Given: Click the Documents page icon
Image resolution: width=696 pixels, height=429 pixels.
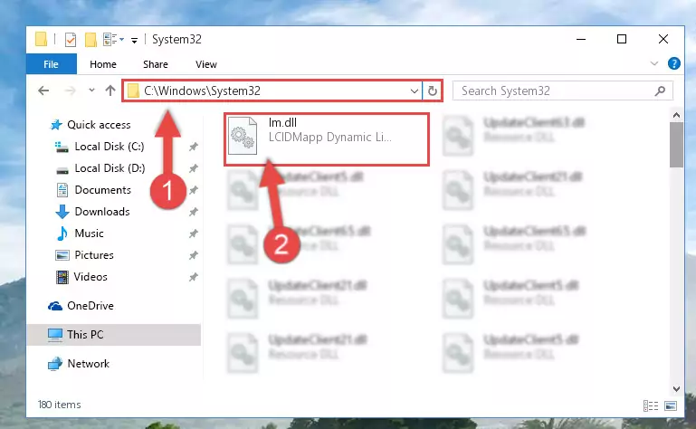Looking at the screenshot, I should tap(62, 190).
